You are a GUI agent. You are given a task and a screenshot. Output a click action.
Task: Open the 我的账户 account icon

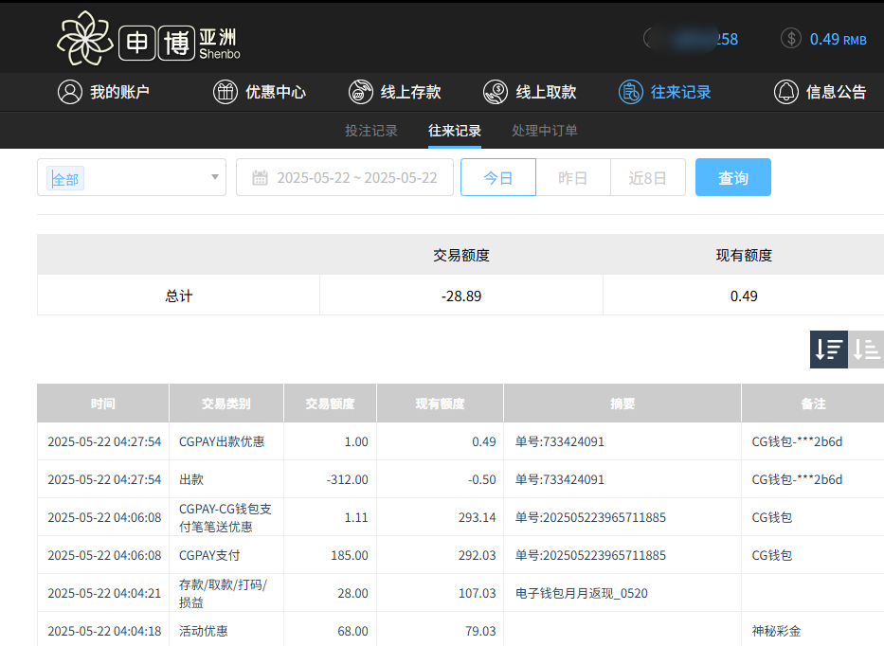coord(68,92)
